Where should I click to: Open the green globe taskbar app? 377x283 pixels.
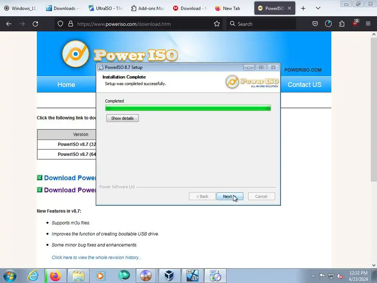124,276
